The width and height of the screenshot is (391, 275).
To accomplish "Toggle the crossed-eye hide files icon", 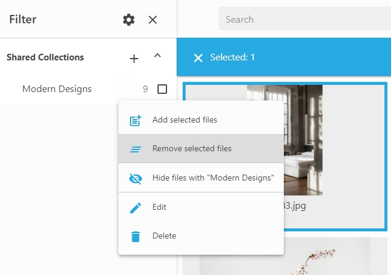I will click(x=136, y=178).
